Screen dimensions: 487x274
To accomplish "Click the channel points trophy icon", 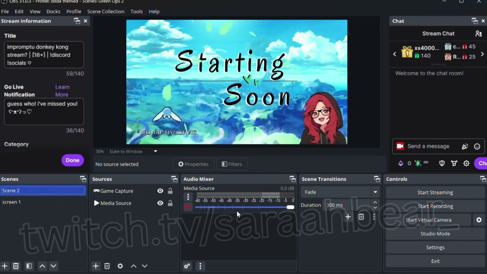I will pyautogui.click(x=454, y=163).
